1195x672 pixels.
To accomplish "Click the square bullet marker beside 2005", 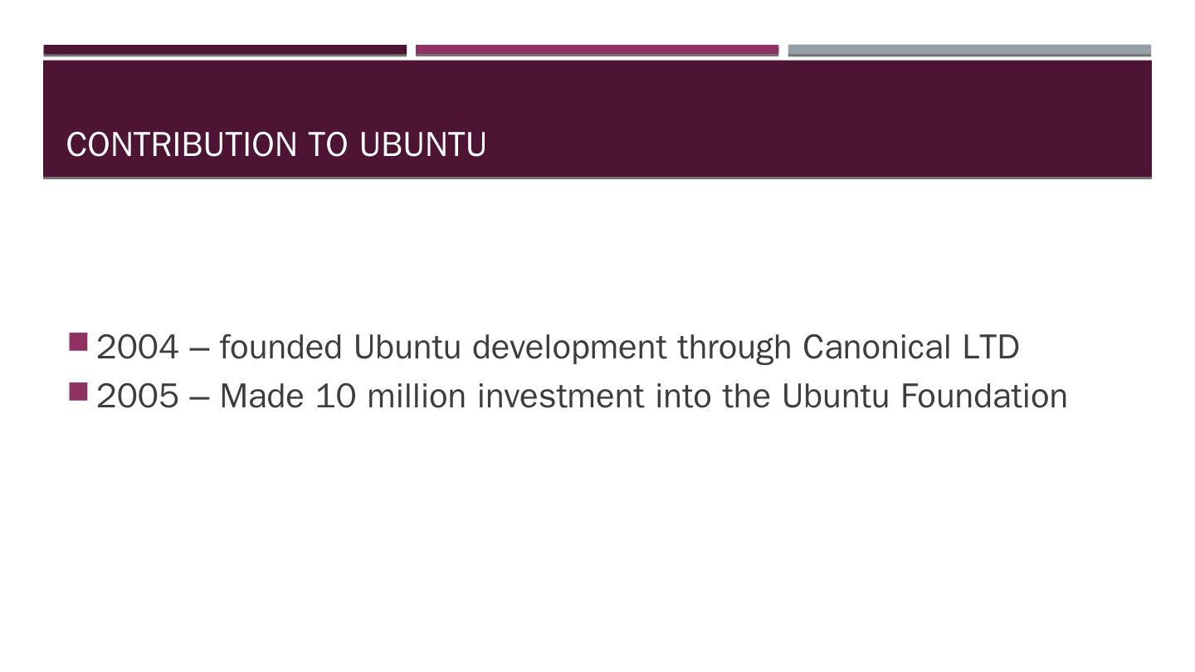I will point(79,392).
